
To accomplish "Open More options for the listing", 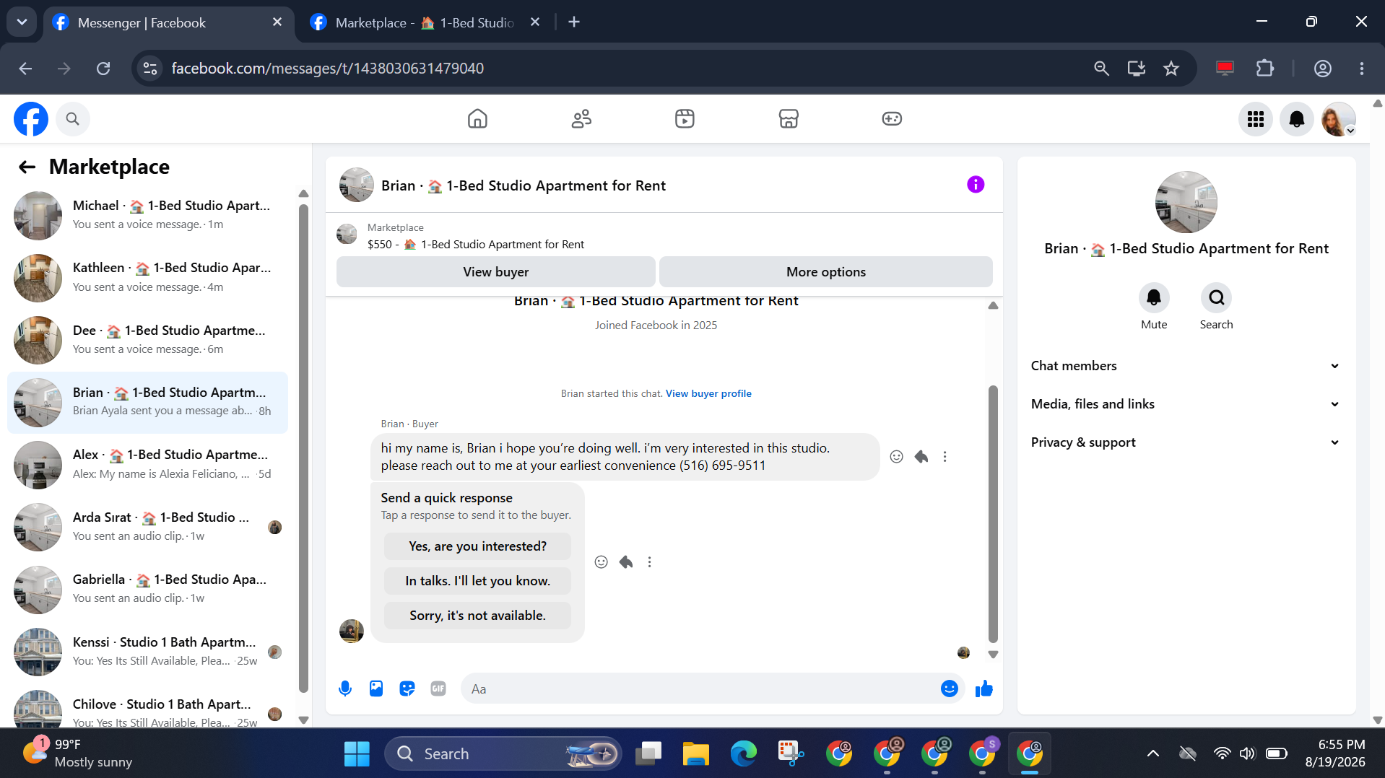I will 826,272.
